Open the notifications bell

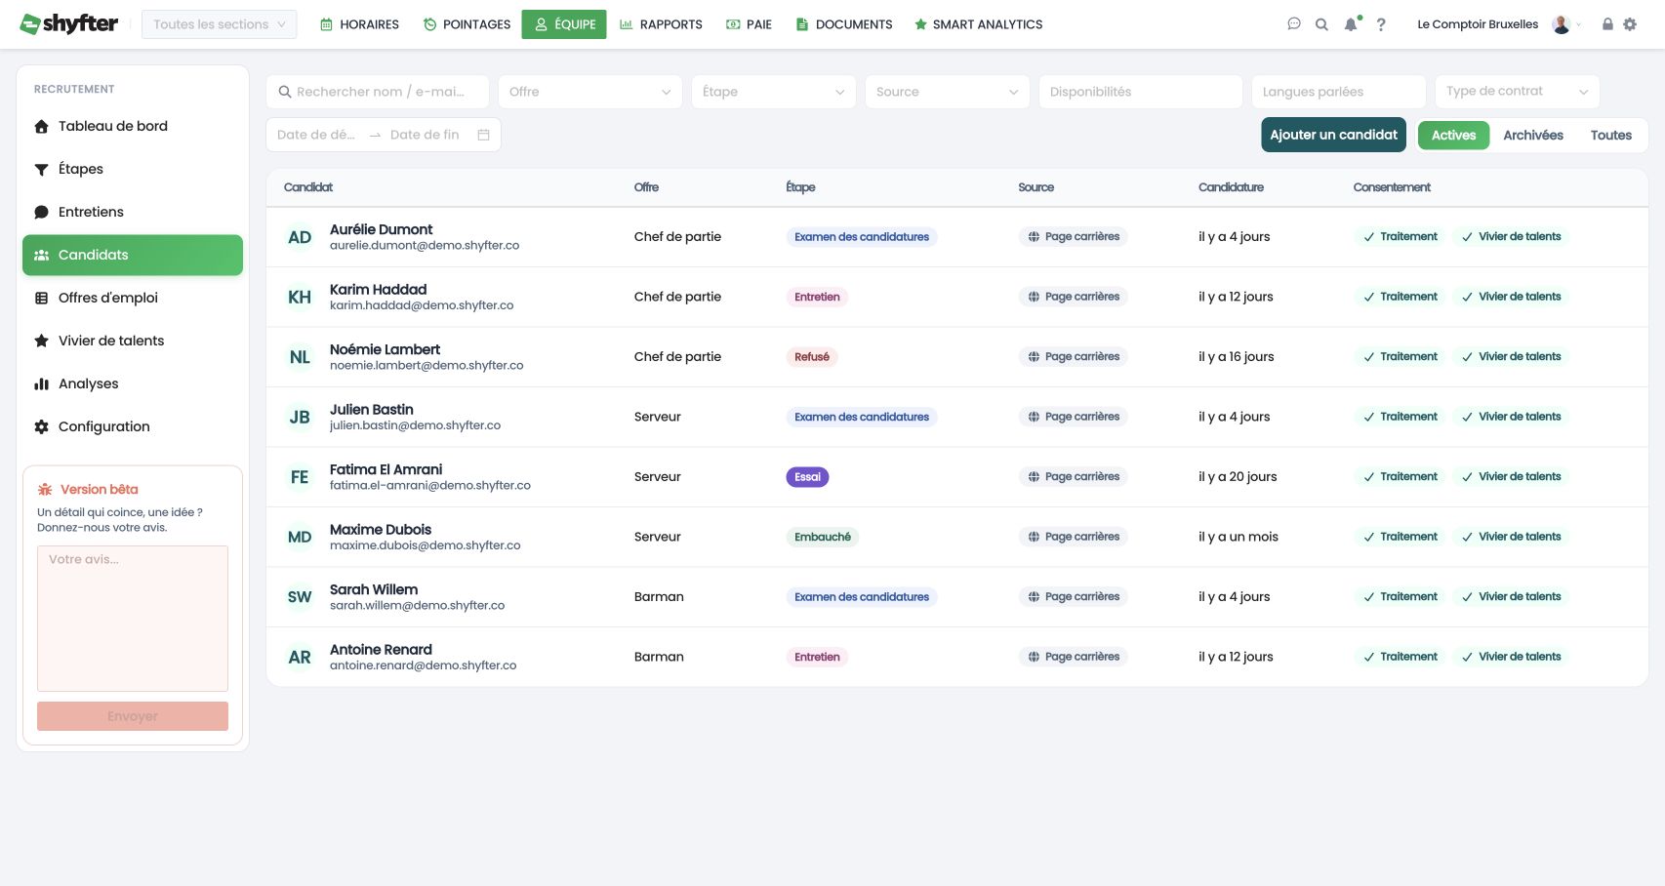(x=1351, y=24)
